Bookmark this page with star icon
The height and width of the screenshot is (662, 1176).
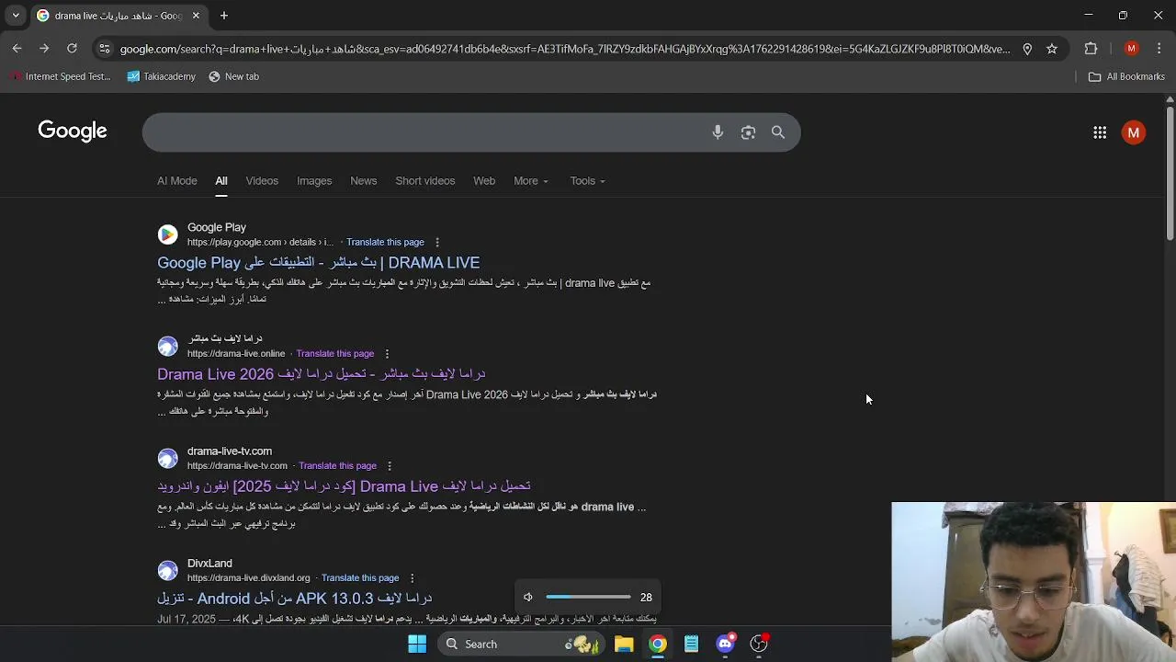tap(1052, 49)
